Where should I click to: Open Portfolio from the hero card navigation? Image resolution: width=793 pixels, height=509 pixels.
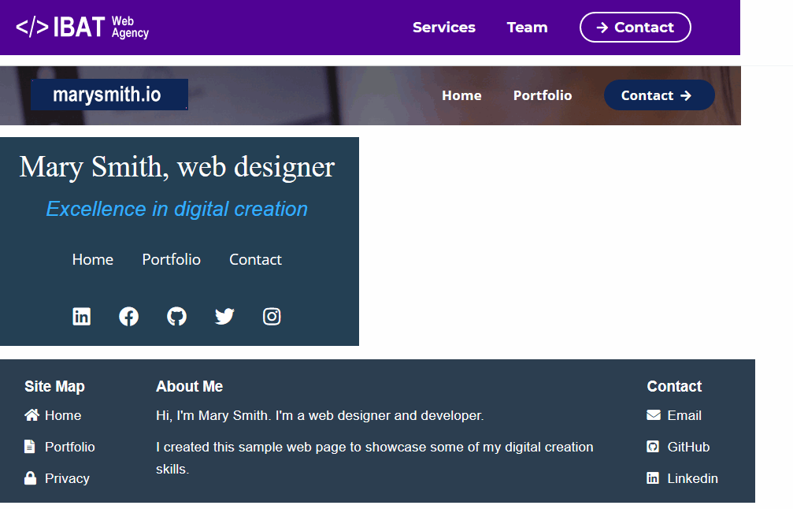point(171,259)
